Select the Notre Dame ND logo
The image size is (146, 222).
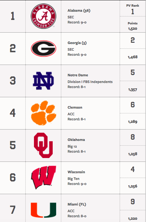43,81
